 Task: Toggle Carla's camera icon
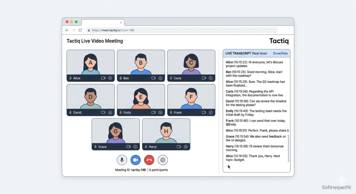click(x=204, y=78)
